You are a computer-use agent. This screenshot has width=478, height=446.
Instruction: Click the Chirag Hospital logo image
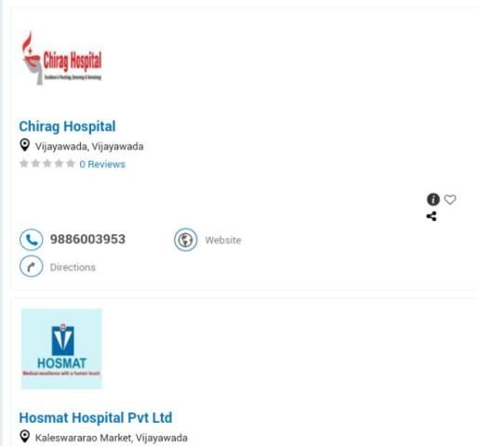pyautogui.click(x=61, y=58)
